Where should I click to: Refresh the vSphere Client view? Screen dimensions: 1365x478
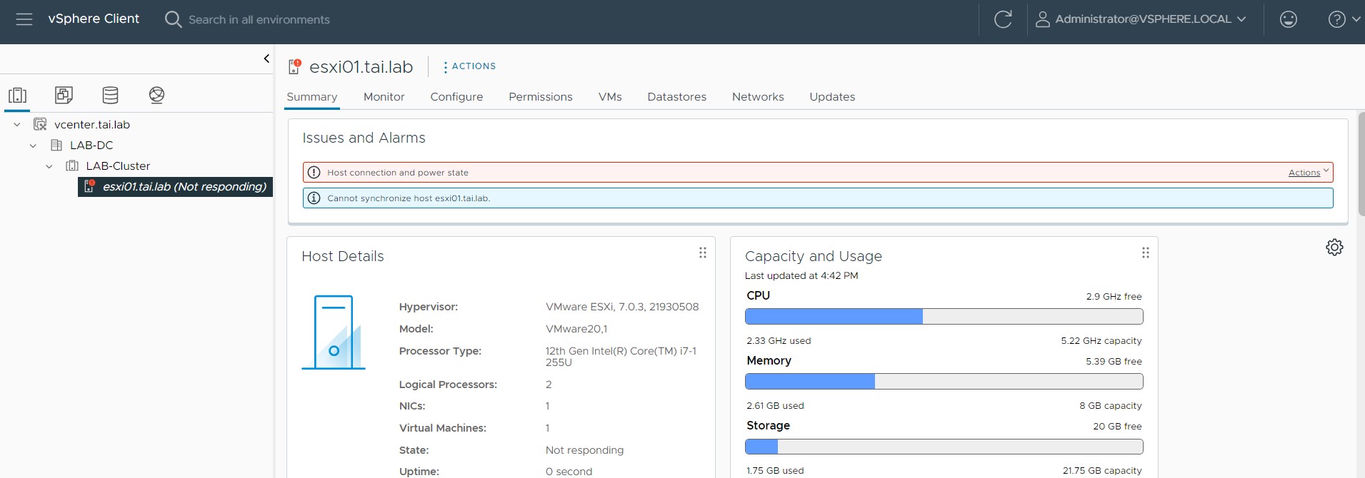pyautogui.click(x=1003, y=19)
